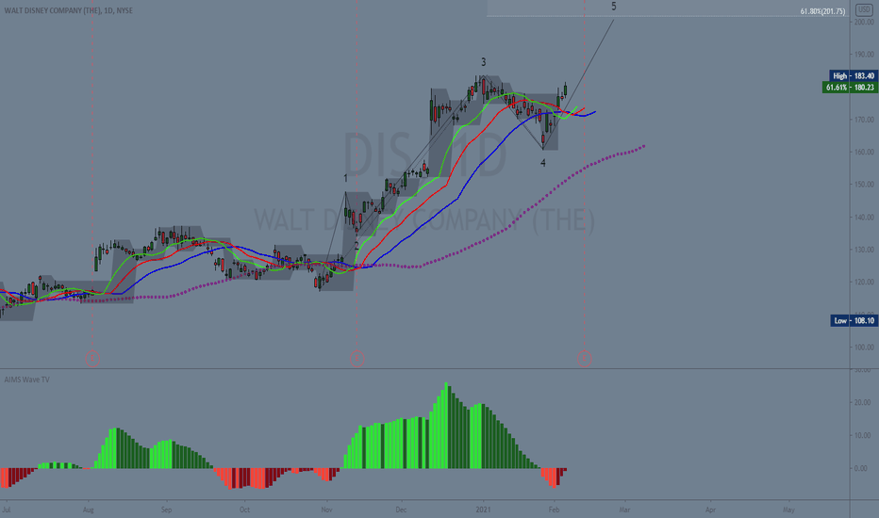Click the tallest green histogram bar
This screenshot has width=879, height=518.
(446, 426)
